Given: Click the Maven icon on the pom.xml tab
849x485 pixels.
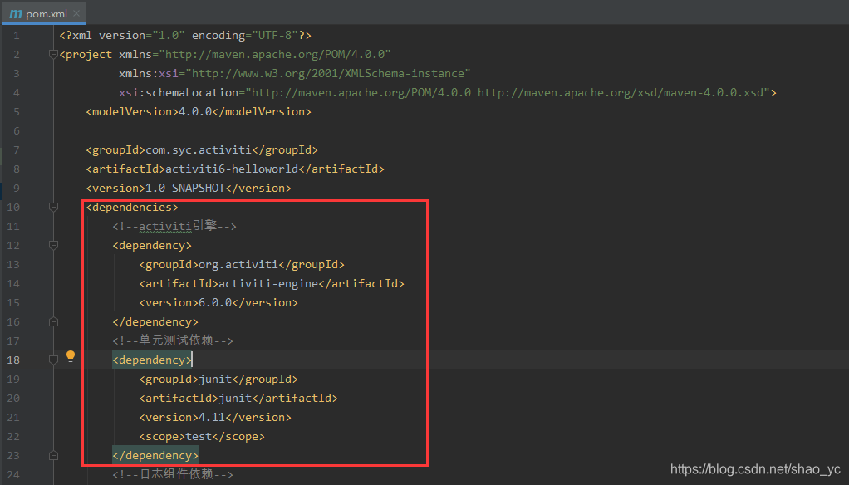Looking at the screenshot, I should coord(17,13).
